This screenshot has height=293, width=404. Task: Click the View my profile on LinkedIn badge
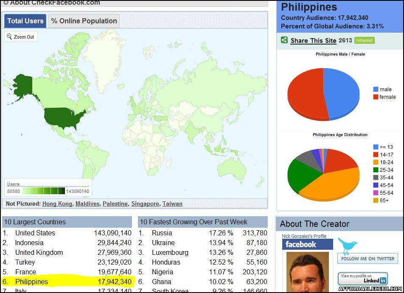(363, 279)
